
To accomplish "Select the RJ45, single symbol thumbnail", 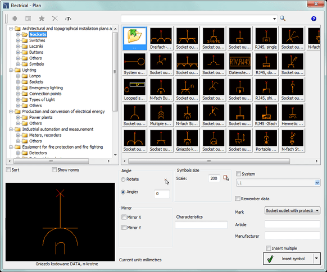I will click(x=266, y=38).
